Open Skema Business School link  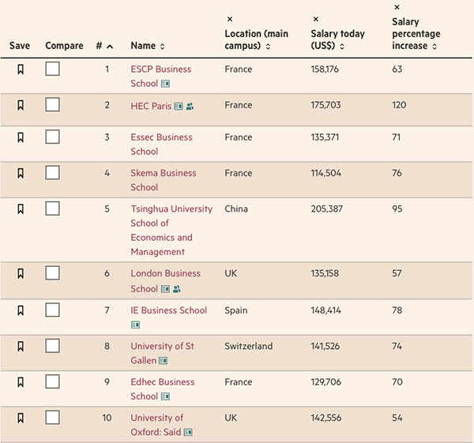click(164, 180)
